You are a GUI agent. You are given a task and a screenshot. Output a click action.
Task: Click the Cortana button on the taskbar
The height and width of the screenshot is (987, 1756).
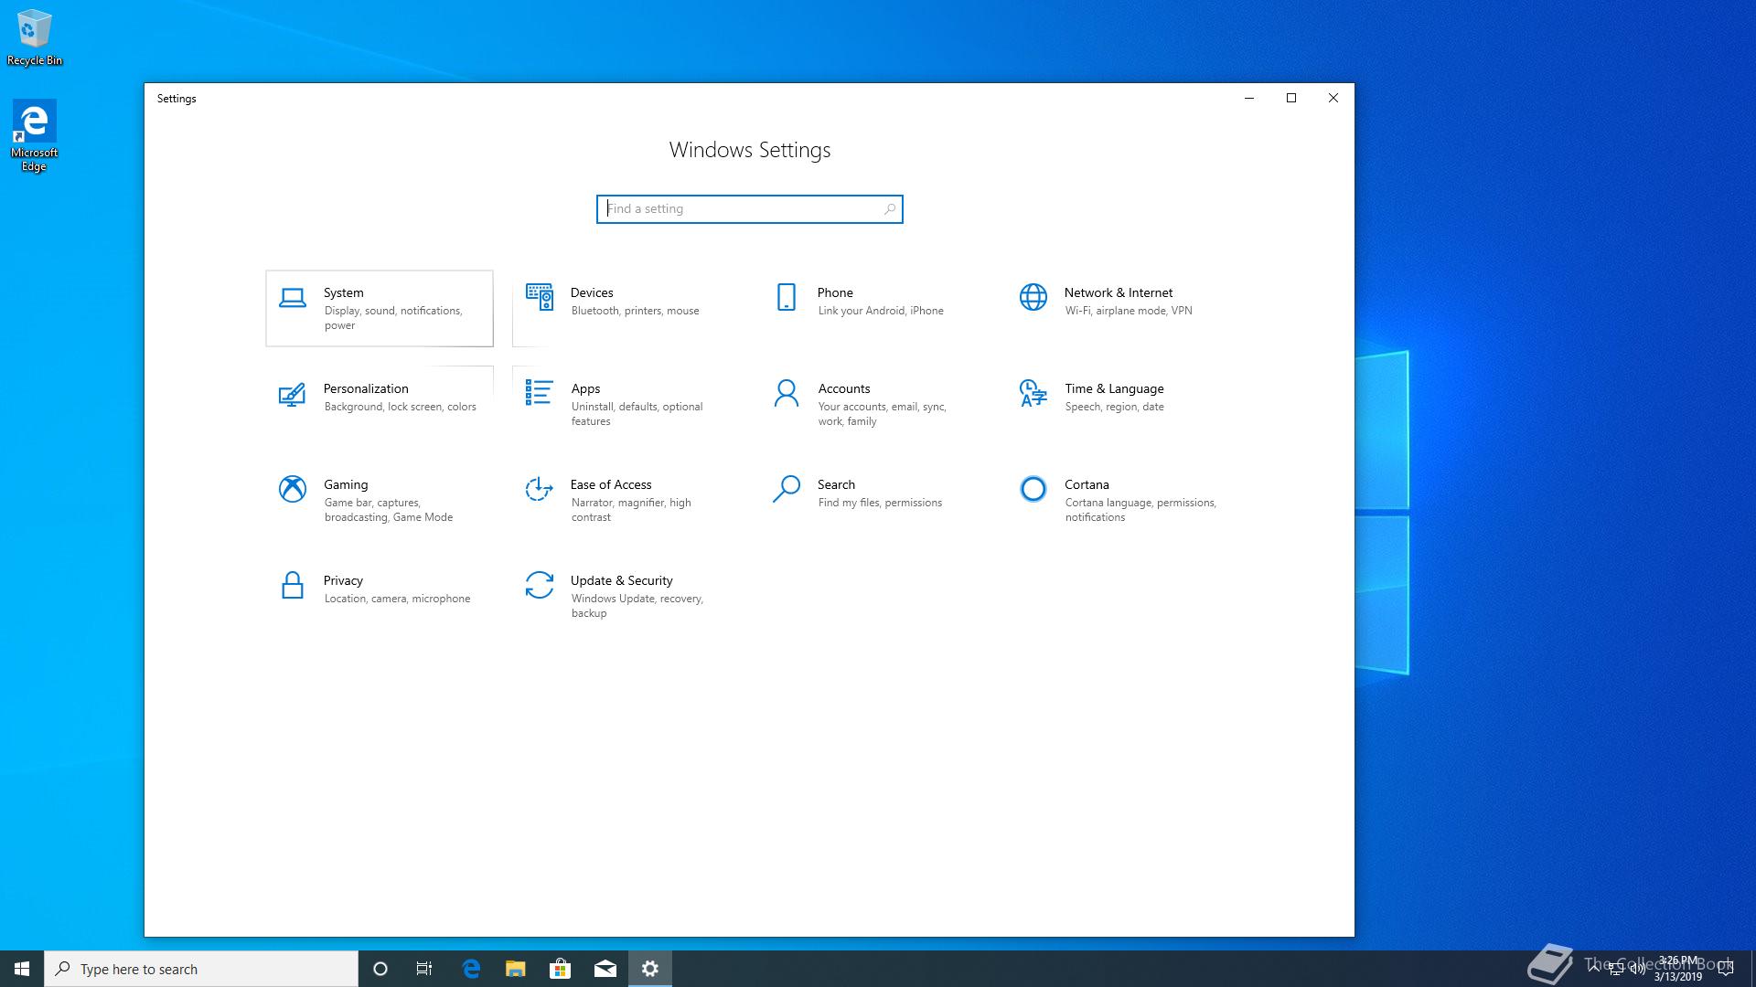380,969
